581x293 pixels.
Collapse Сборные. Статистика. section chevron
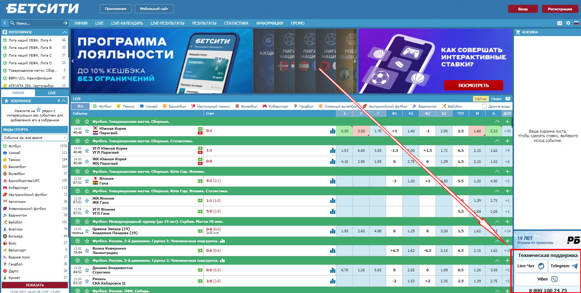point(497,141)
